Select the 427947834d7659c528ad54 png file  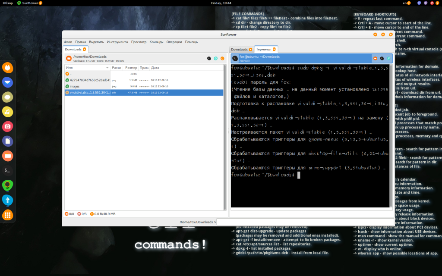[144, 80]
